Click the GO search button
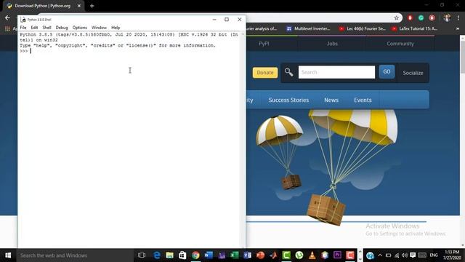The height and width of the screenshot is (262, 465). (x=387, y=71)
